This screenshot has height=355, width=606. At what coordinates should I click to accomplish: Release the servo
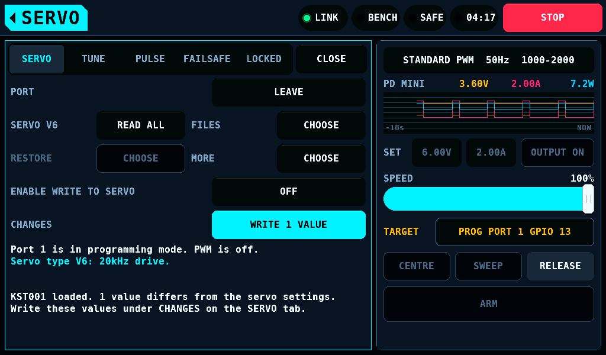click(560, 266)
